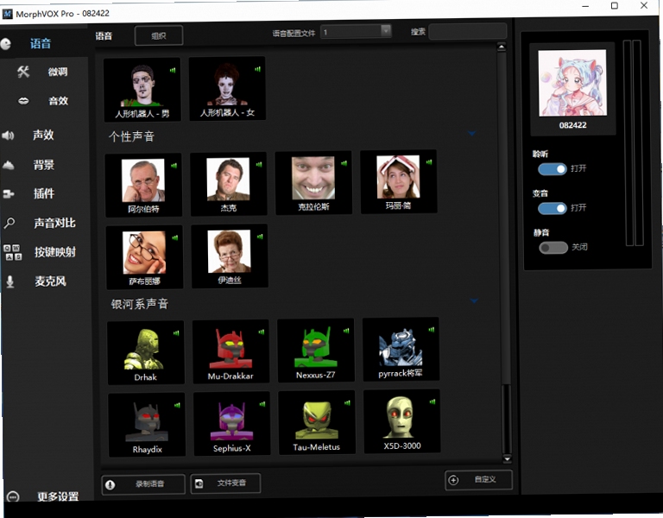Choose the Drhak galactic voice
This screenshot has height=518, width=663.
click(x=145, y=352)
